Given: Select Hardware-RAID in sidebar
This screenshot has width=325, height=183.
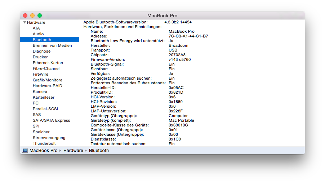Looking at the screenshot, I should (48, 86).
